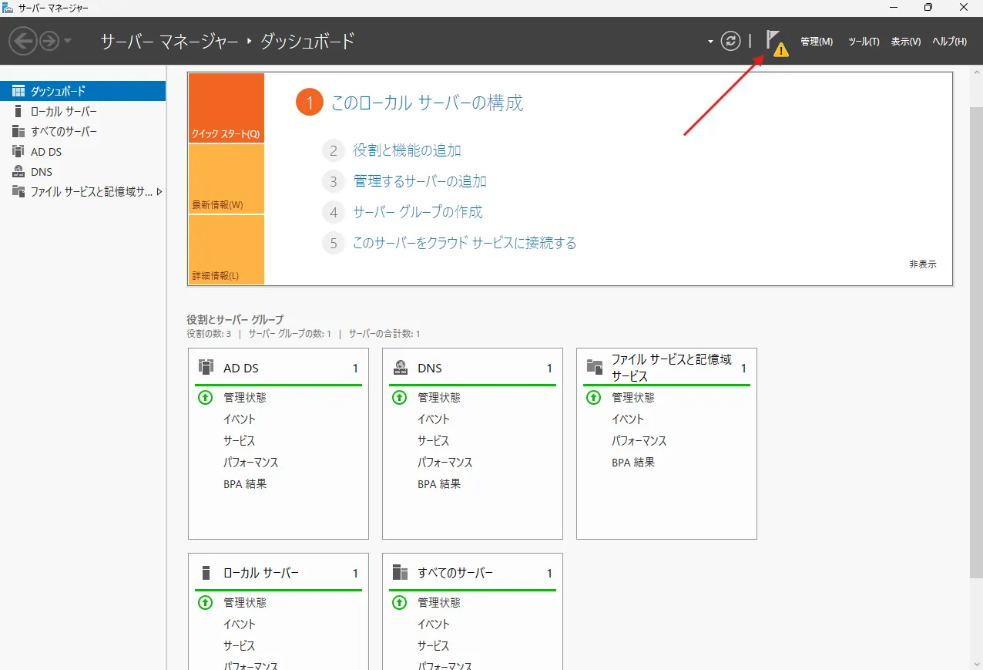
Task: Click the このローカル サーバーの構成 link
Action: click(427, 103)
